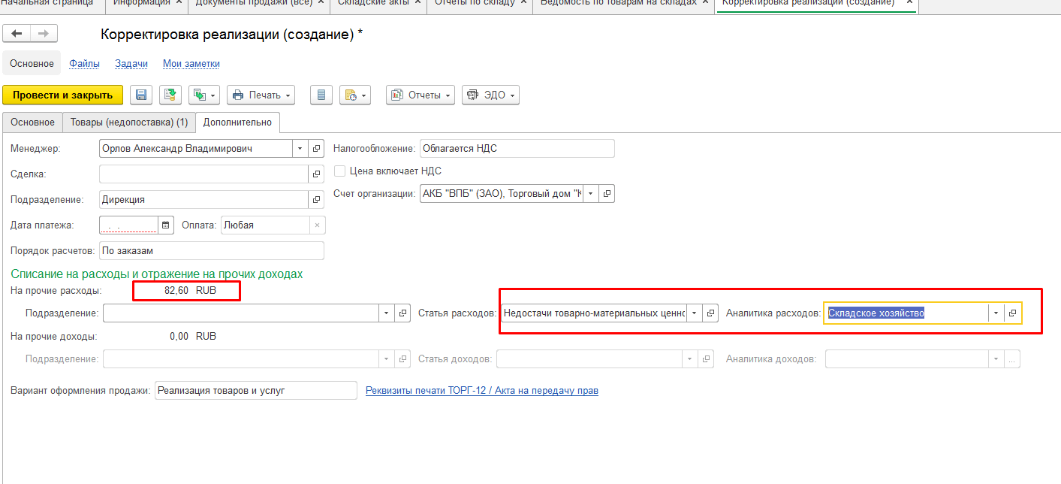Click the Списание на расходы section heading

coord(157,274)
